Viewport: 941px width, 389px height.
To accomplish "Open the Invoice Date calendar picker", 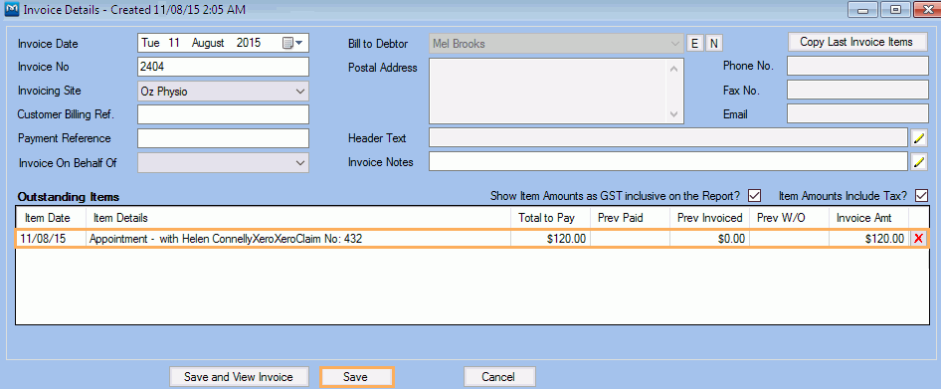I will pyautogui.click(x=292, y=43).
